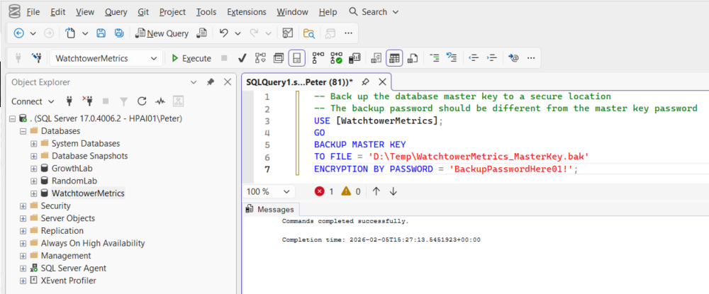709x294 pixels.
Task: Collapse the Databases folder node
Action: (x=23, y=132)
